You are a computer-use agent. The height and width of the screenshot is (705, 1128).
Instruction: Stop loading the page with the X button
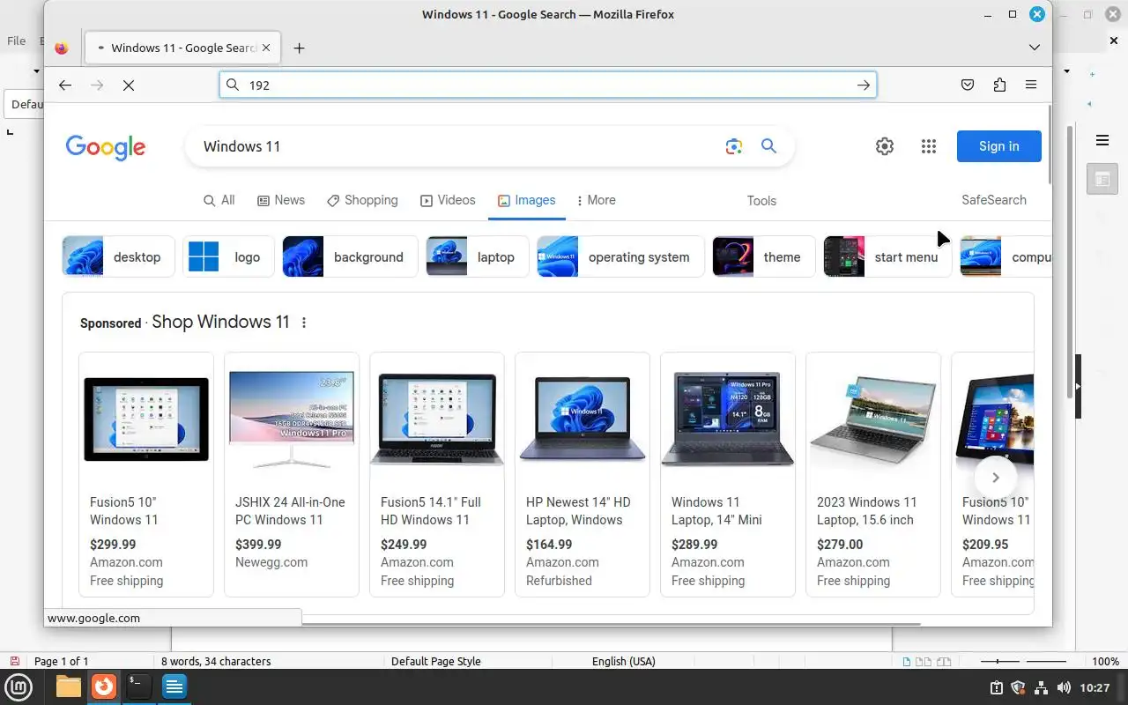pos(128,85)
